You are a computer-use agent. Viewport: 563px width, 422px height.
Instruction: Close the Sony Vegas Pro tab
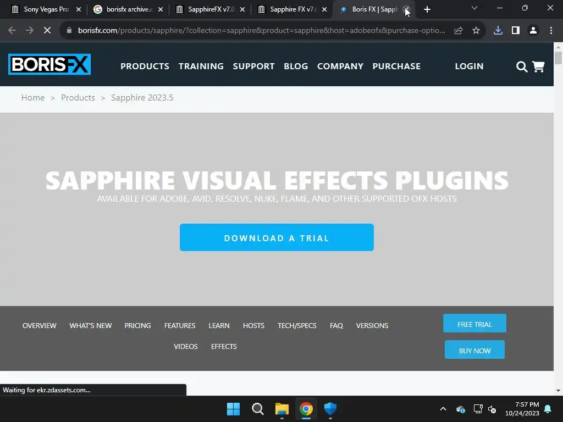click(79, 10)
